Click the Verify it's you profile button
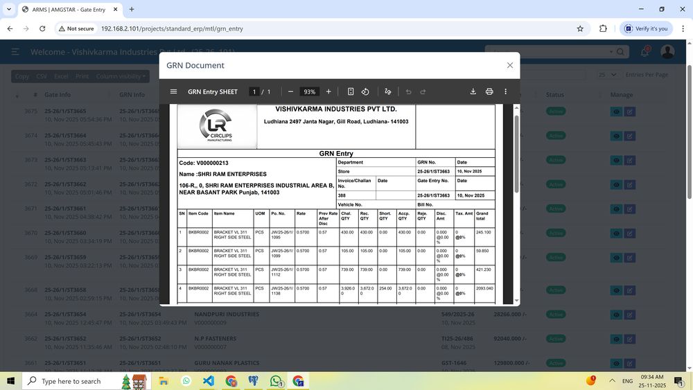This screenshot has width=693, height=390. [646, 28]
